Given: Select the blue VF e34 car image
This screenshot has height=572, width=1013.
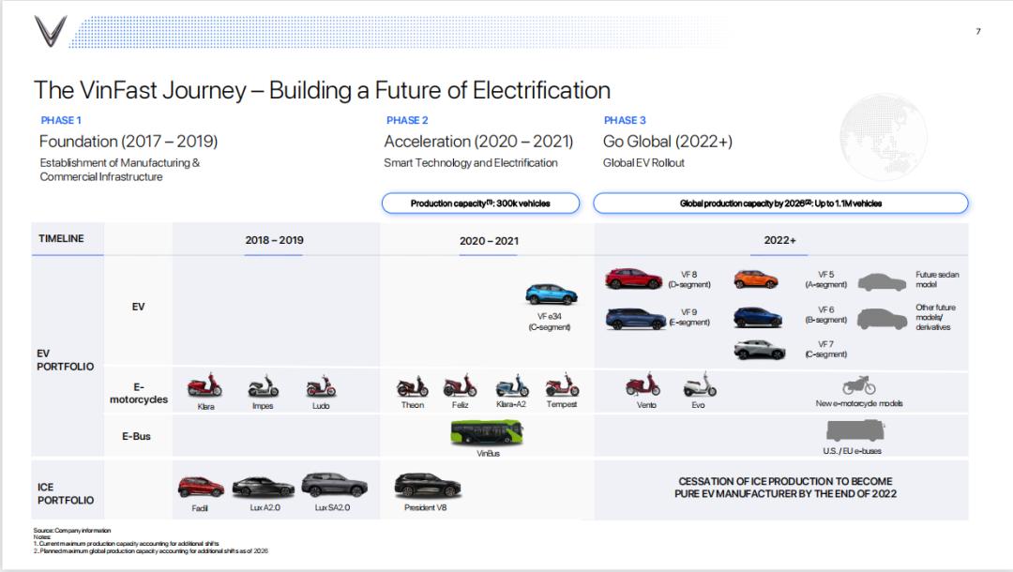Looking at the screenshot, I should 552,294.
